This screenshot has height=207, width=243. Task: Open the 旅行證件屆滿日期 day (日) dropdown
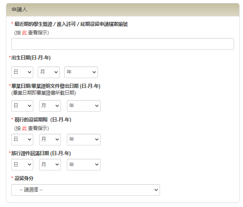pyautogui.click(x=22, y=164)
